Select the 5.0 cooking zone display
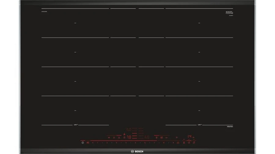275x154 pixels. 129,130
